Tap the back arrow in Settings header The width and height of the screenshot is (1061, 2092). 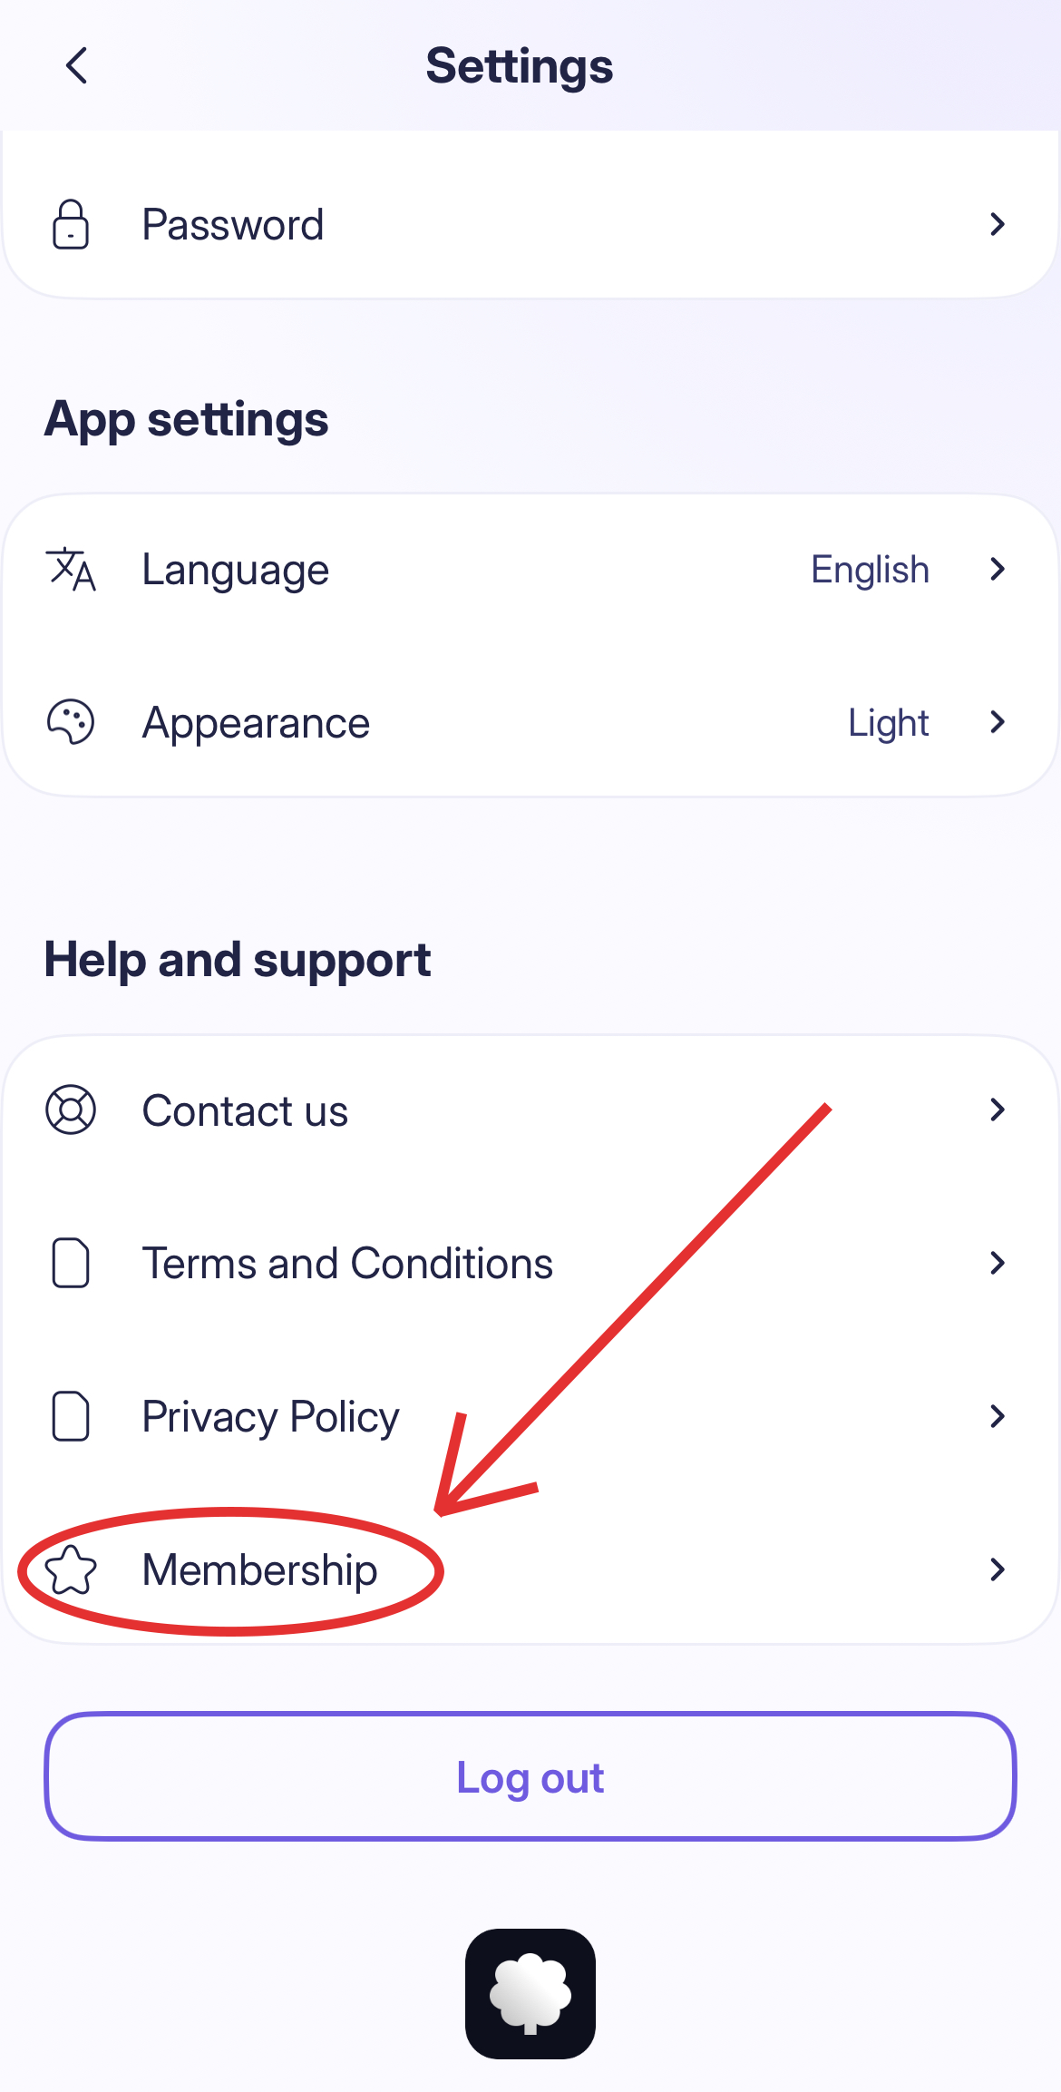coord(77,66)
